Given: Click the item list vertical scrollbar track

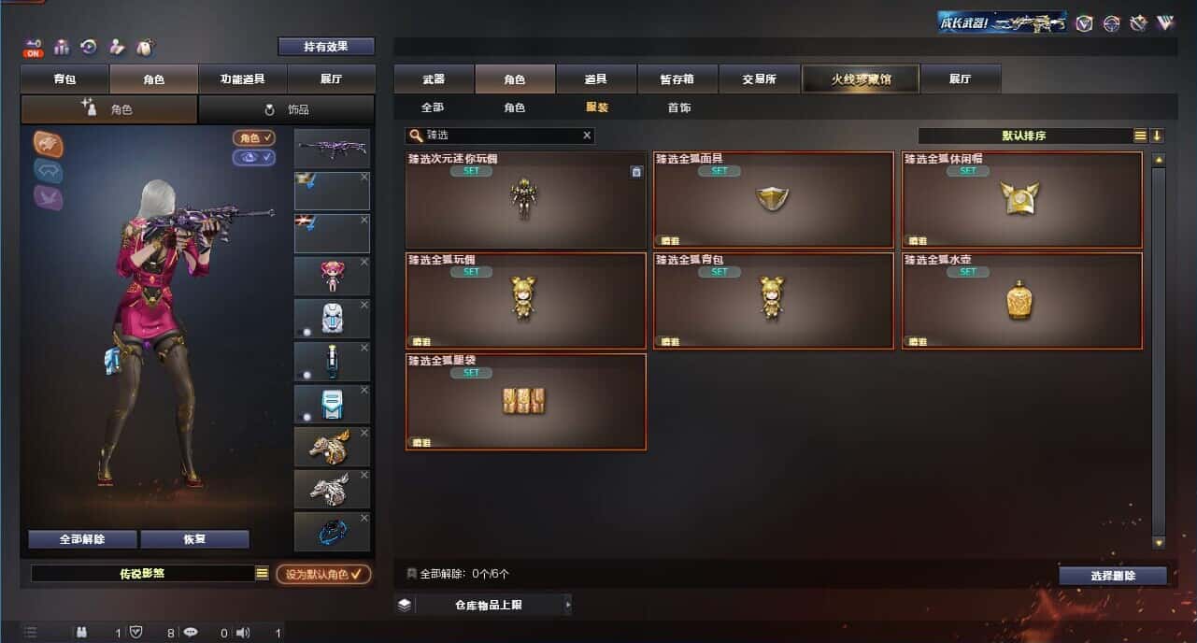Looking at the screenshot, I should [x=1159, y=350].
